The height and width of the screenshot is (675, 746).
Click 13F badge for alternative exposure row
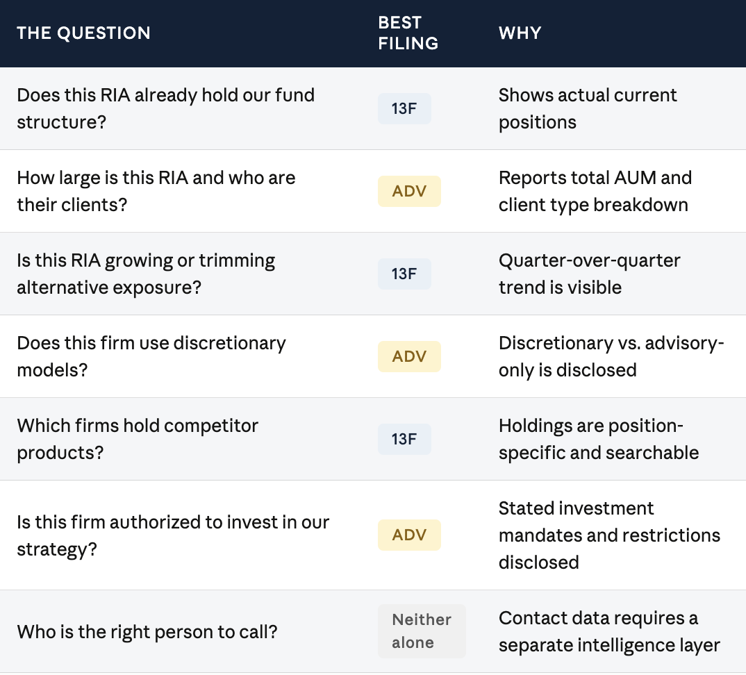[404, 274]
